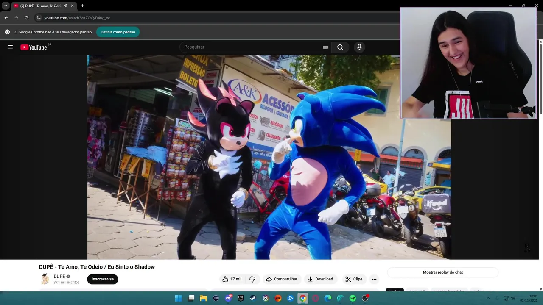The image size is (543, 305).
Task: Open a new browser tab
Action: 82,6
